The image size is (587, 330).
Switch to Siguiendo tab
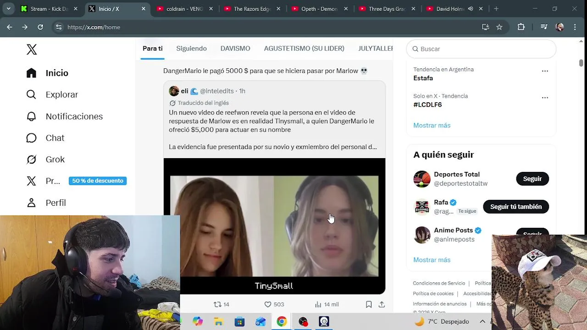pyautogui.click(x=192, y=49)
